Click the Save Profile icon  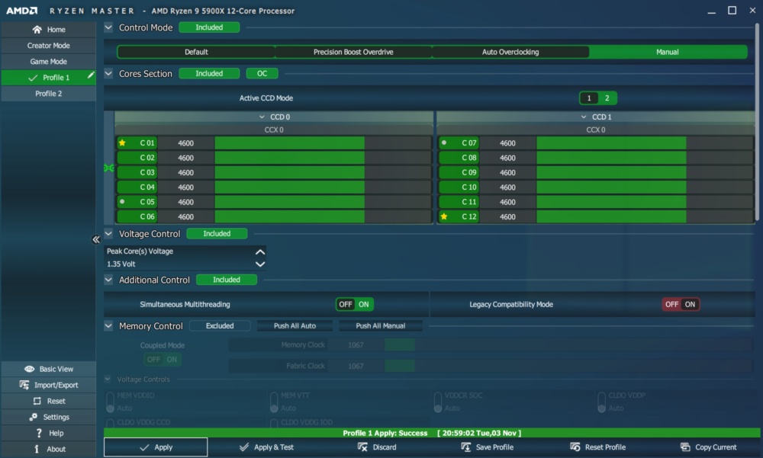(x=465, y=447)
